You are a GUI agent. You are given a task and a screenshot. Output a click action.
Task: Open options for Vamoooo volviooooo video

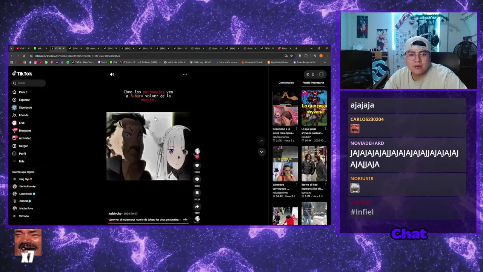pos(297,185)
